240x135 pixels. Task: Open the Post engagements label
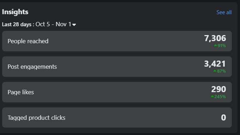point(32,67)
